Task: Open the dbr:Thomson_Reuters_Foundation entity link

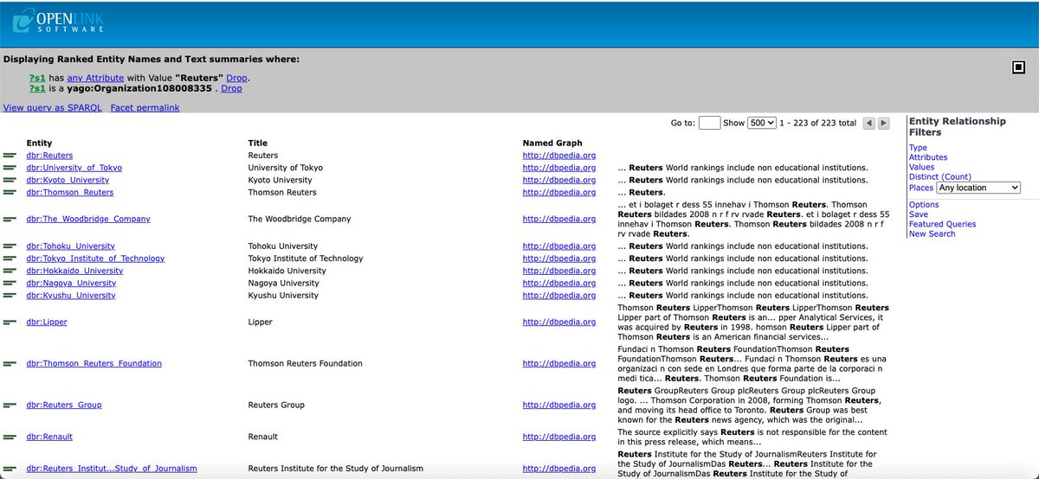Action: pos(94,364)
